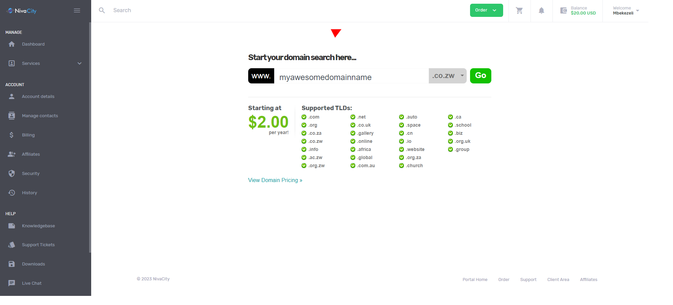Click the Downloads icon
Viewport: 673px width, 305px height.
pyautogui.click(x=11, y=264)
